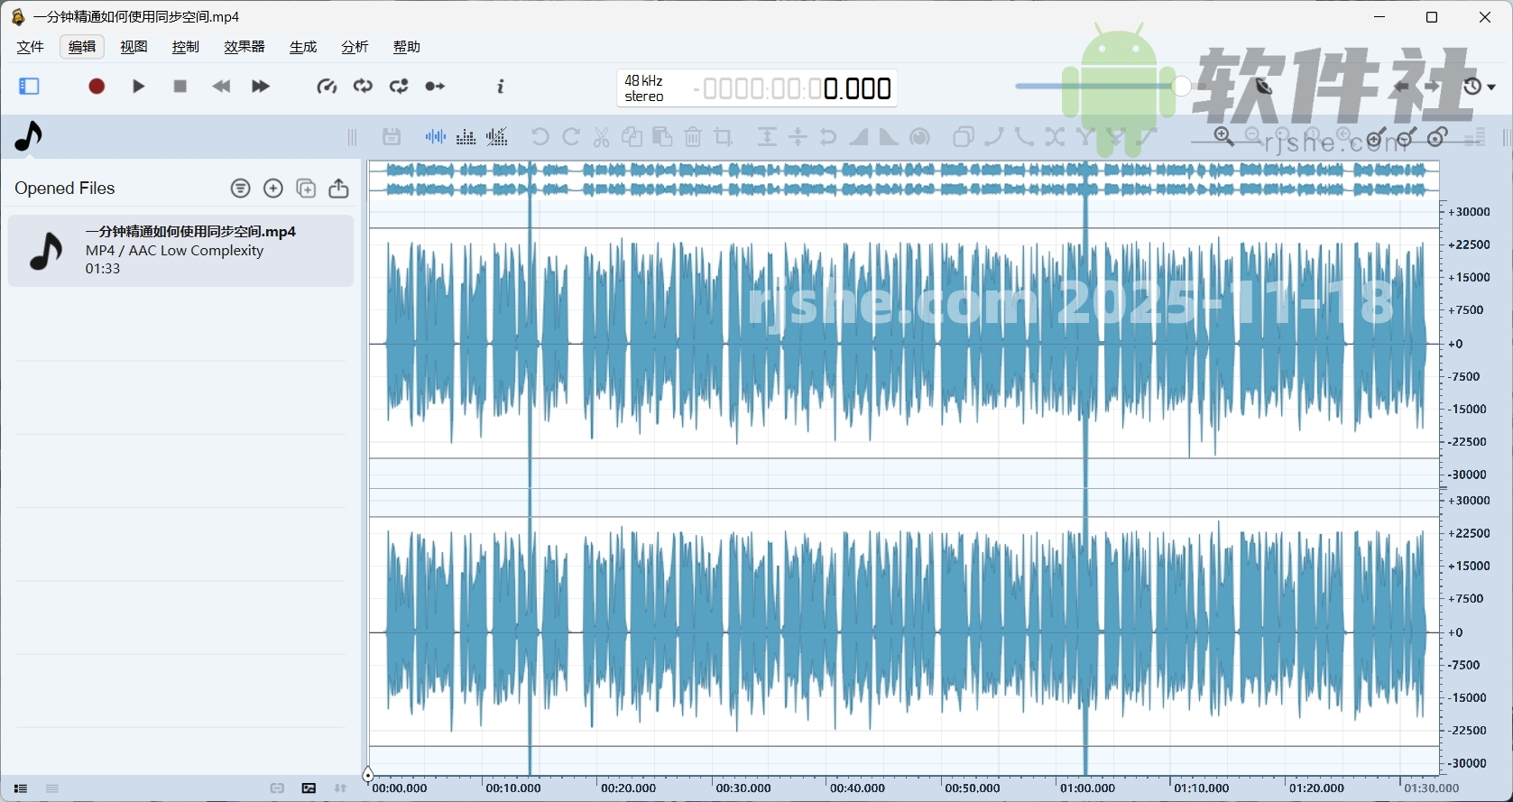Screen dimensions: 1513x802
Task: Apply fade in effect
Action: (859, 137)
